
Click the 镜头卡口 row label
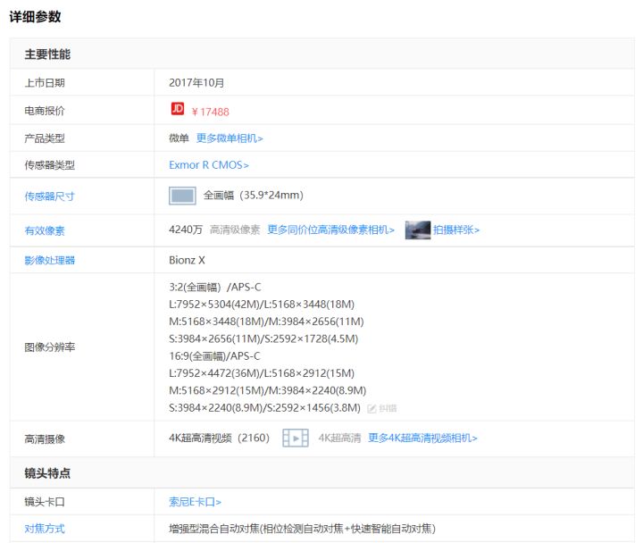tap(45, 502)
